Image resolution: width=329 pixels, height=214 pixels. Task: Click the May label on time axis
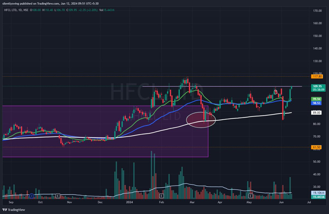pos(249,203)
